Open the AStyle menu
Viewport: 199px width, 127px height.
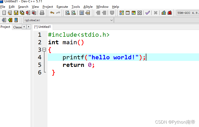(88, 7)
